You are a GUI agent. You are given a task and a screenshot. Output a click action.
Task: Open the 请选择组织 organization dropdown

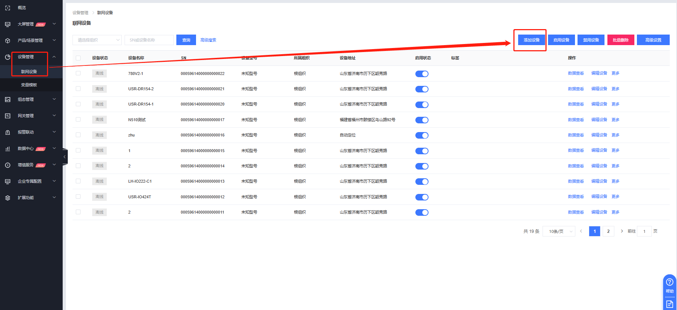(97, 40)
